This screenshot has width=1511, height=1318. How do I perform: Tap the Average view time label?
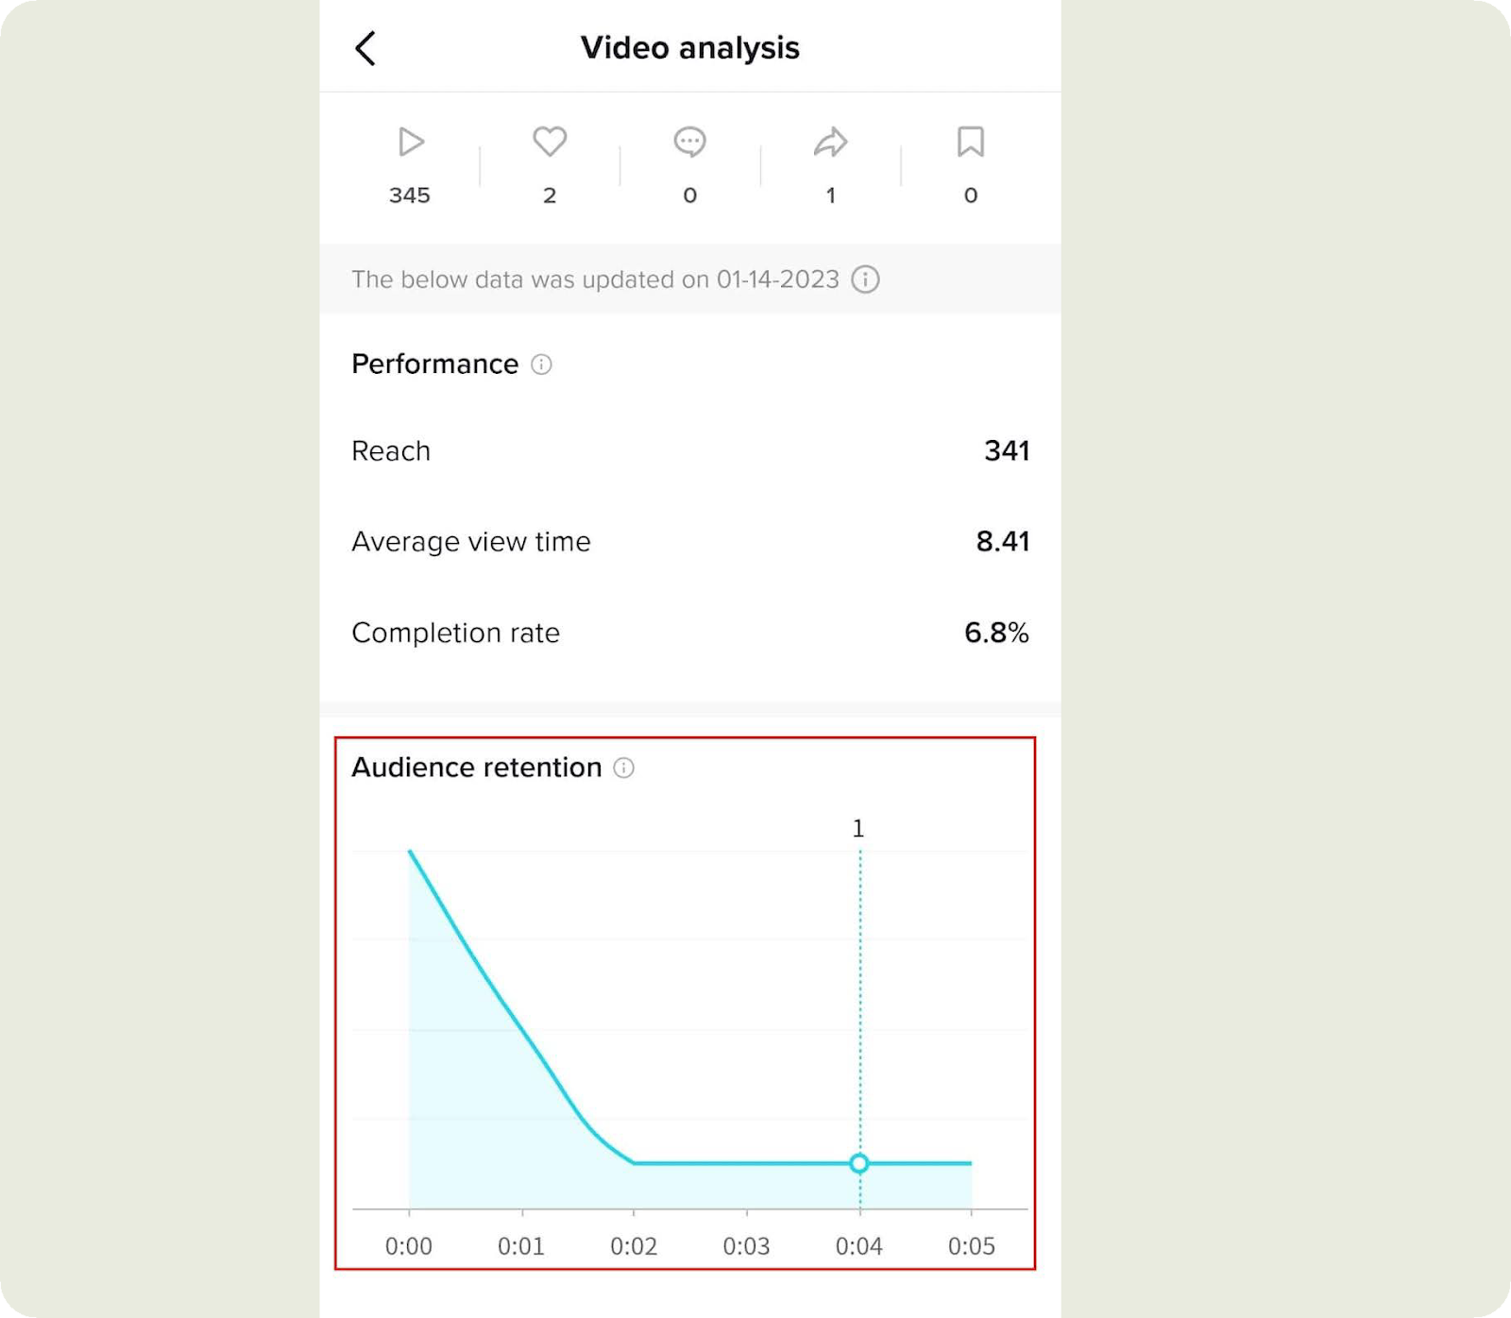click(470, 542)
